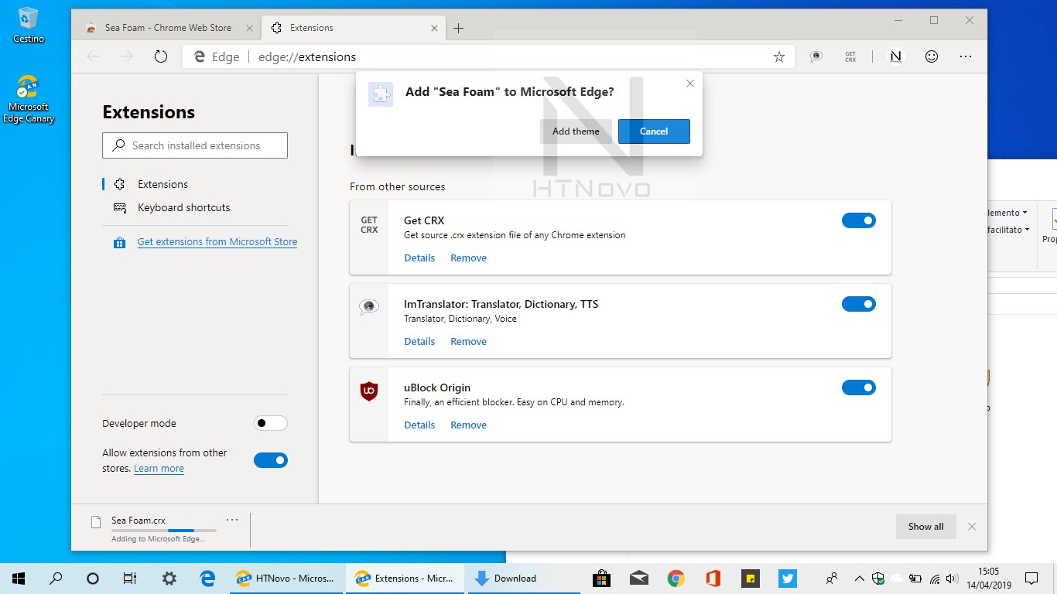This screenshot has width=1057, height=594.
Task: Open the Edge settings menu with three dots
Action: point(965,56)
